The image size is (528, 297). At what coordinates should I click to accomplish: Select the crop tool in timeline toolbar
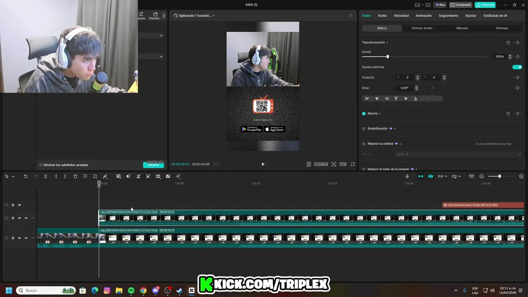[x=95, y=176]
